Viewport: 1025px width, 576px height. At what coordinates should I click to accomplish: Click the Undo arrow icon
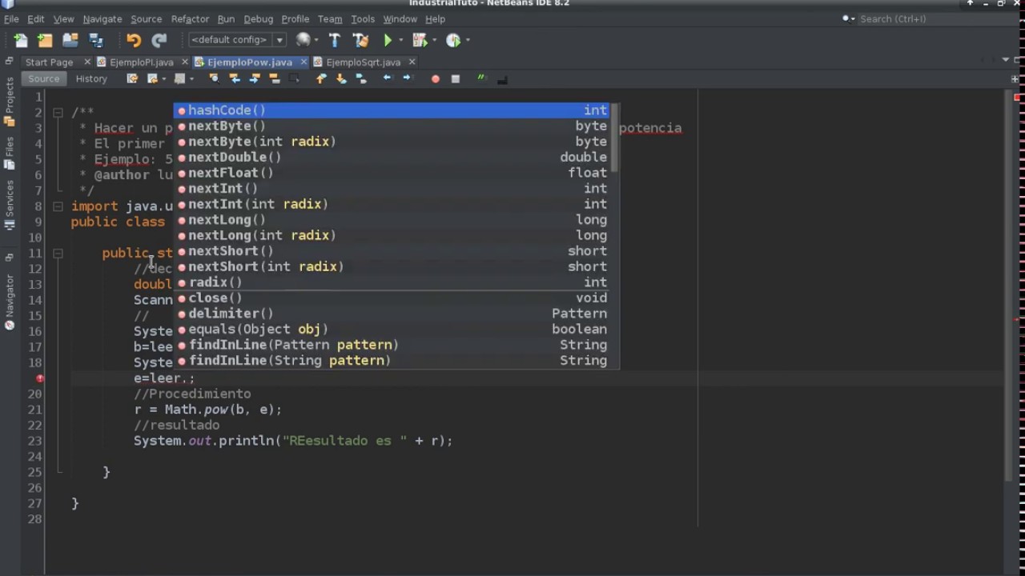(x=134, y=40)
